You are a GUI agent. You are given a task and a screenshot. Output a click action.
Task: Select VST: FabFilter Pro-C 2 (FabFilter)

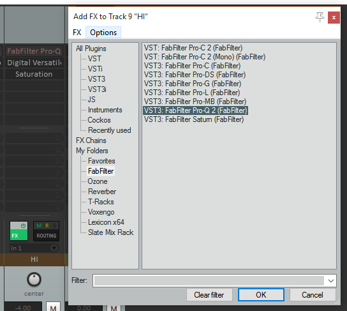[x=193, y=48]
